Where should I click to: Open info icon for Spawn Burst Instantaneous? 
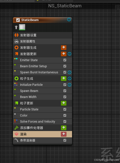coord(70,72)
